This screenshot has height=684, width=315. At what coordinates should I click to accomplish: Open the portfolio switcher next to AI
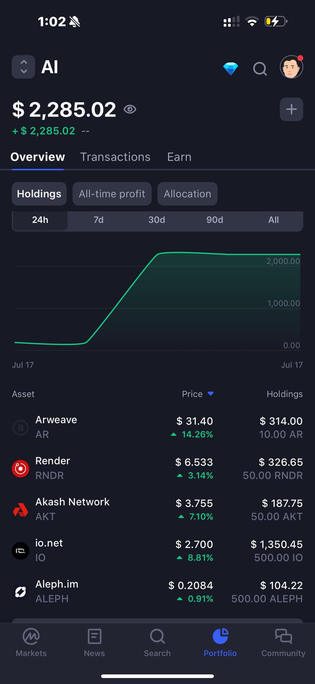point(24,67)
